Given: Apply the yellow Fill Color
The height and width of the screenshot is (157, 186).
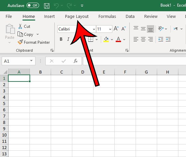Looking at the screenshot, I should coord(106,39).
